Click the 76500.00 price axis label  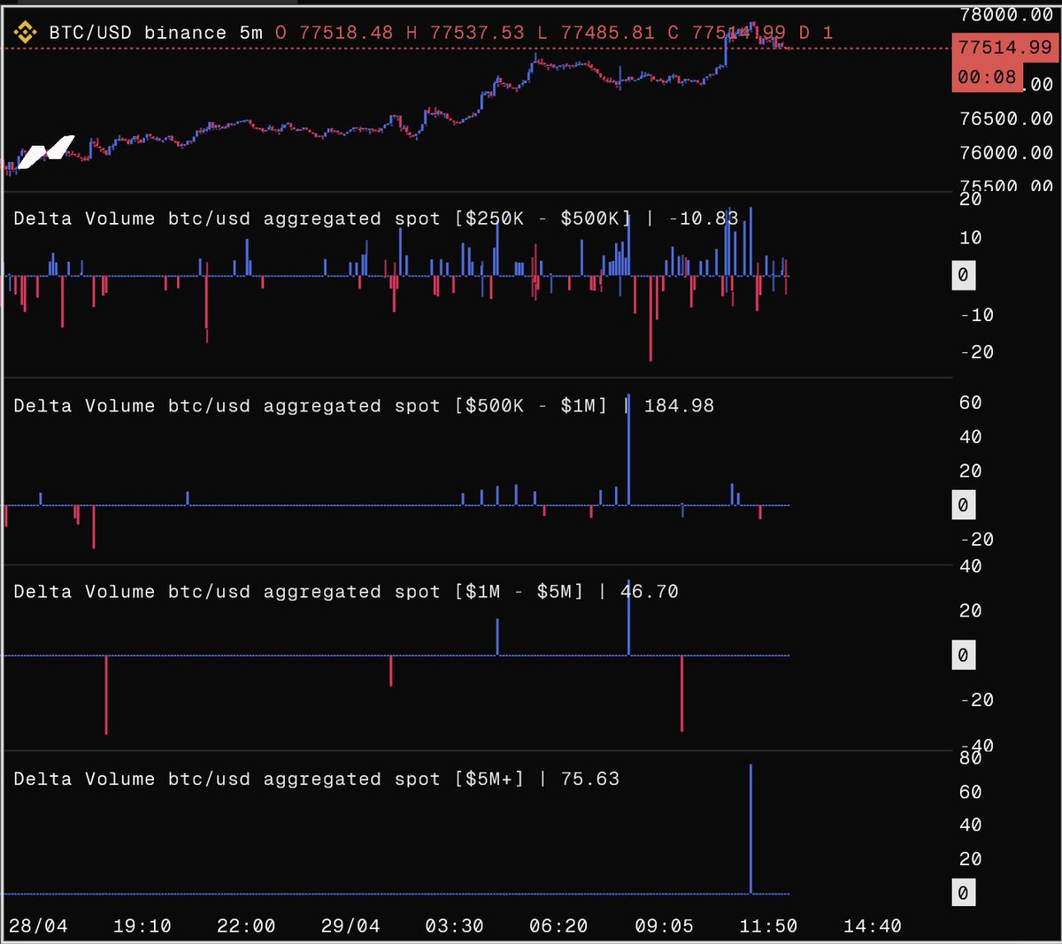click(x=1006, y=119)
